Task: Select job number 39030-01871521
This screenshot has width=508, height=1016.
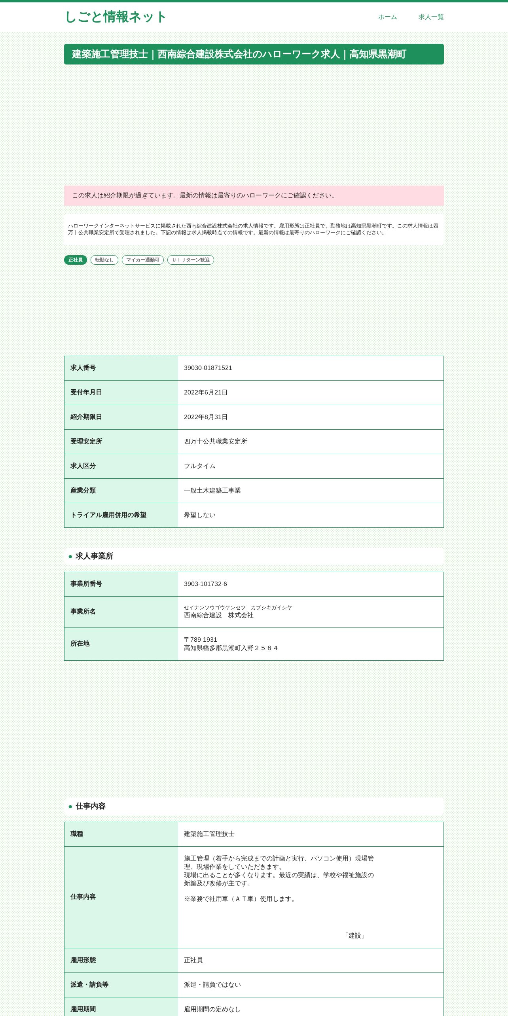Action: [208, 368]
